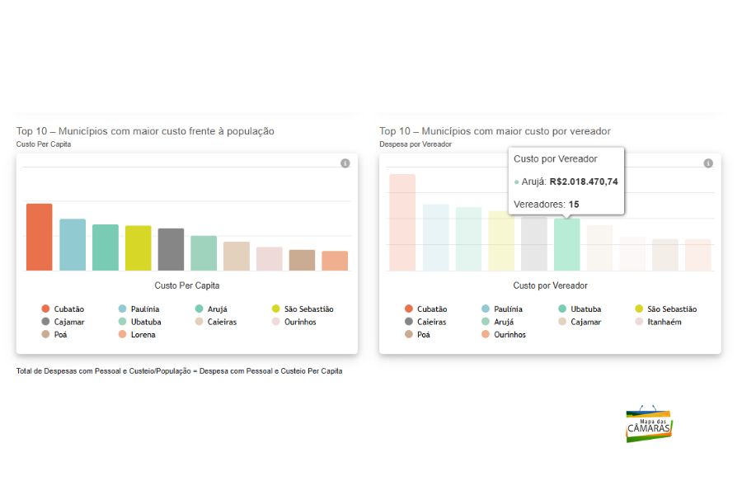The height and width of the screenshot is (495, 742).
Task: Click the Custo por Vereador tooltip box
Action: (566, 181)
